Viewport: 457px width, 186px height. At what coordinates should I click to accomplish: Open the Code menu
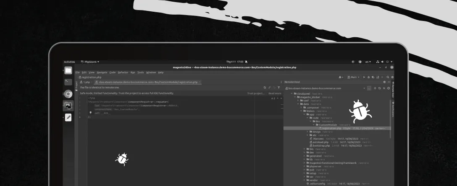point(113,72)
